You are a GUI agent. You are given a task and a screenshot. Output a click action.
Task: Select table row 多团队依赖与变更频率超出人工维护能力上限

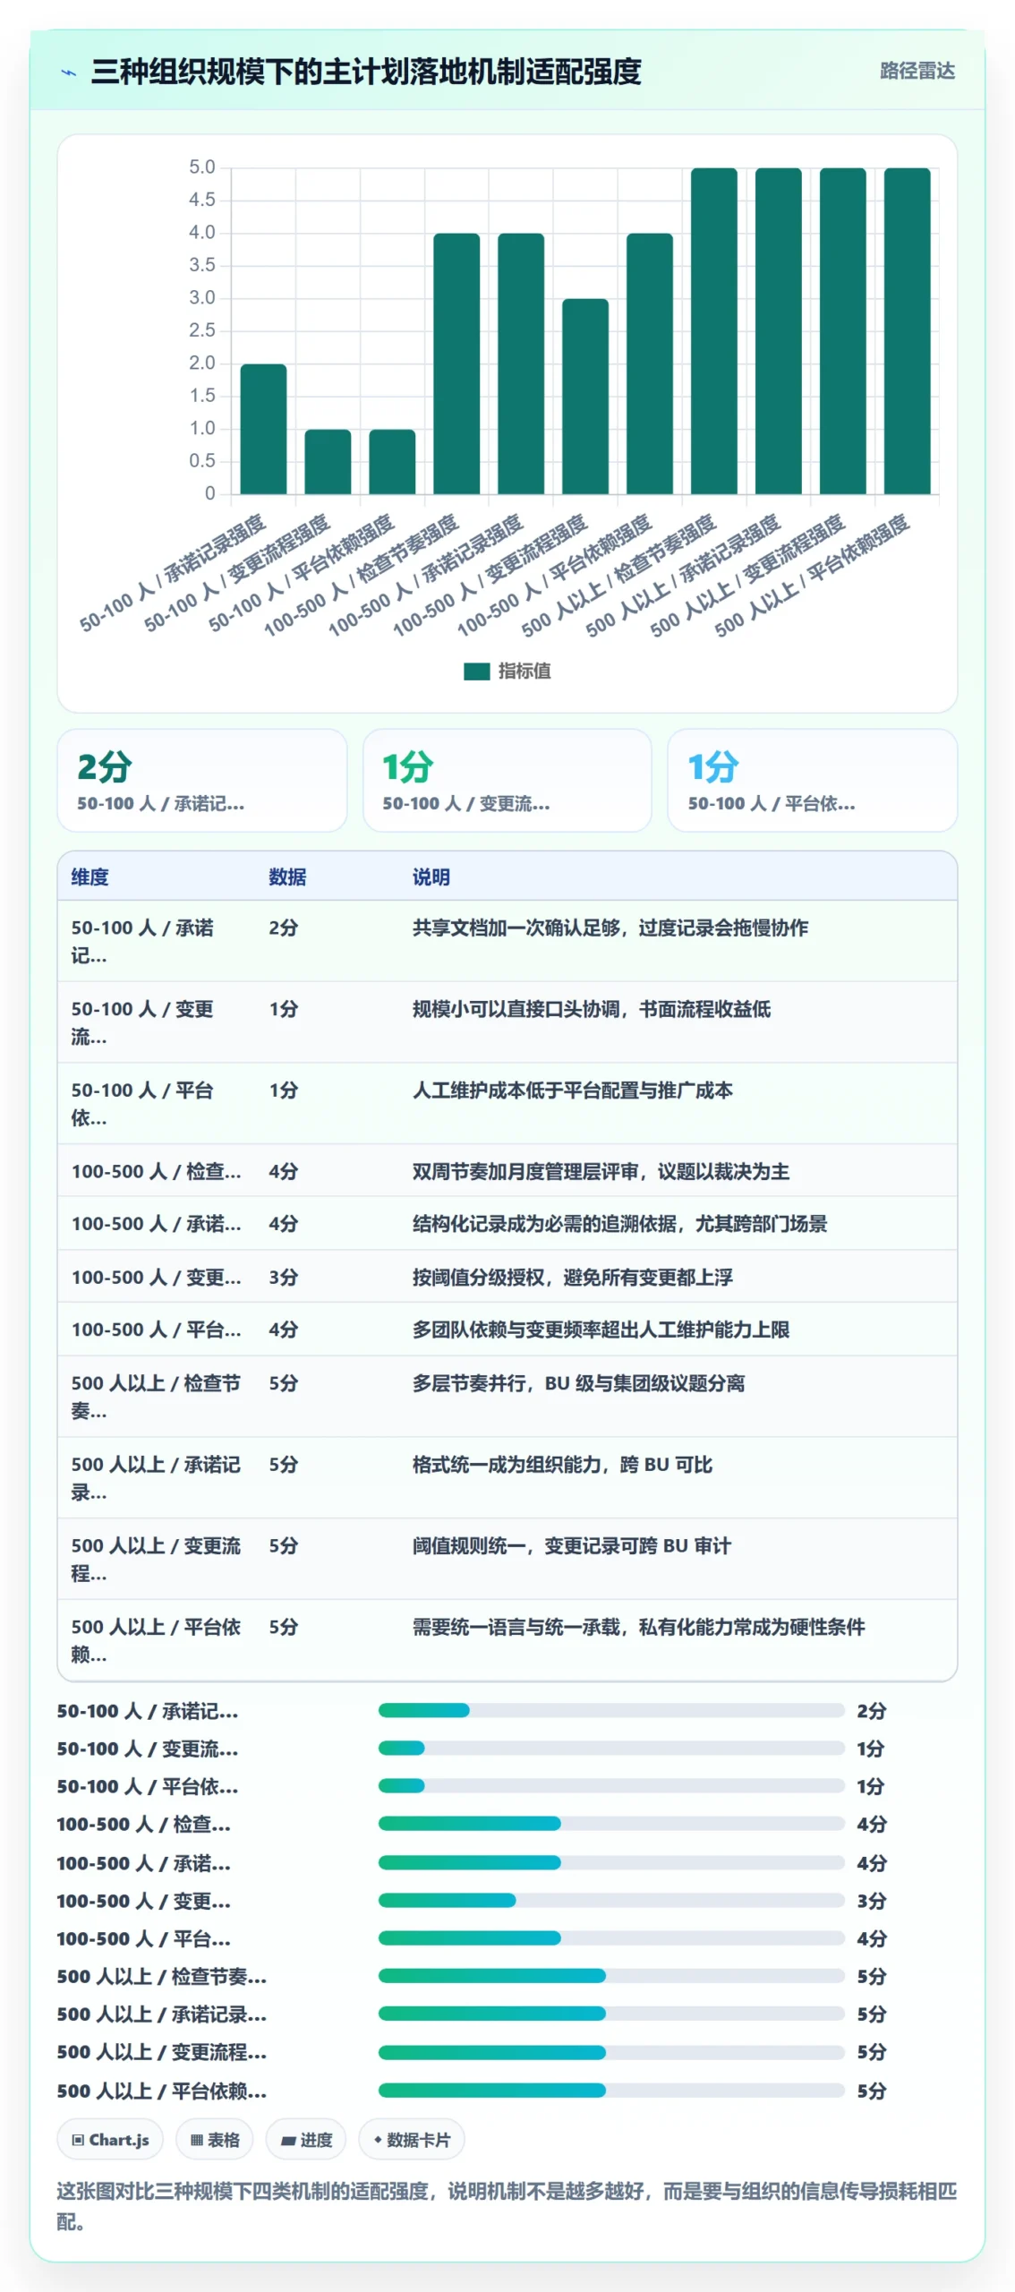click(507, 1330)
